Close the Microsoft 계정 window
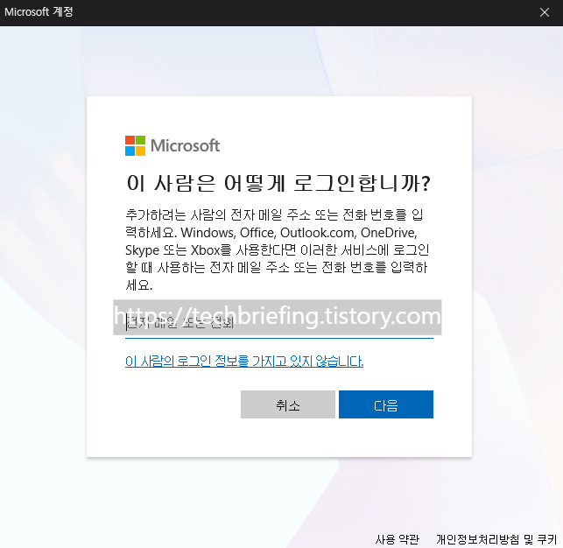 tap(545, 12)
